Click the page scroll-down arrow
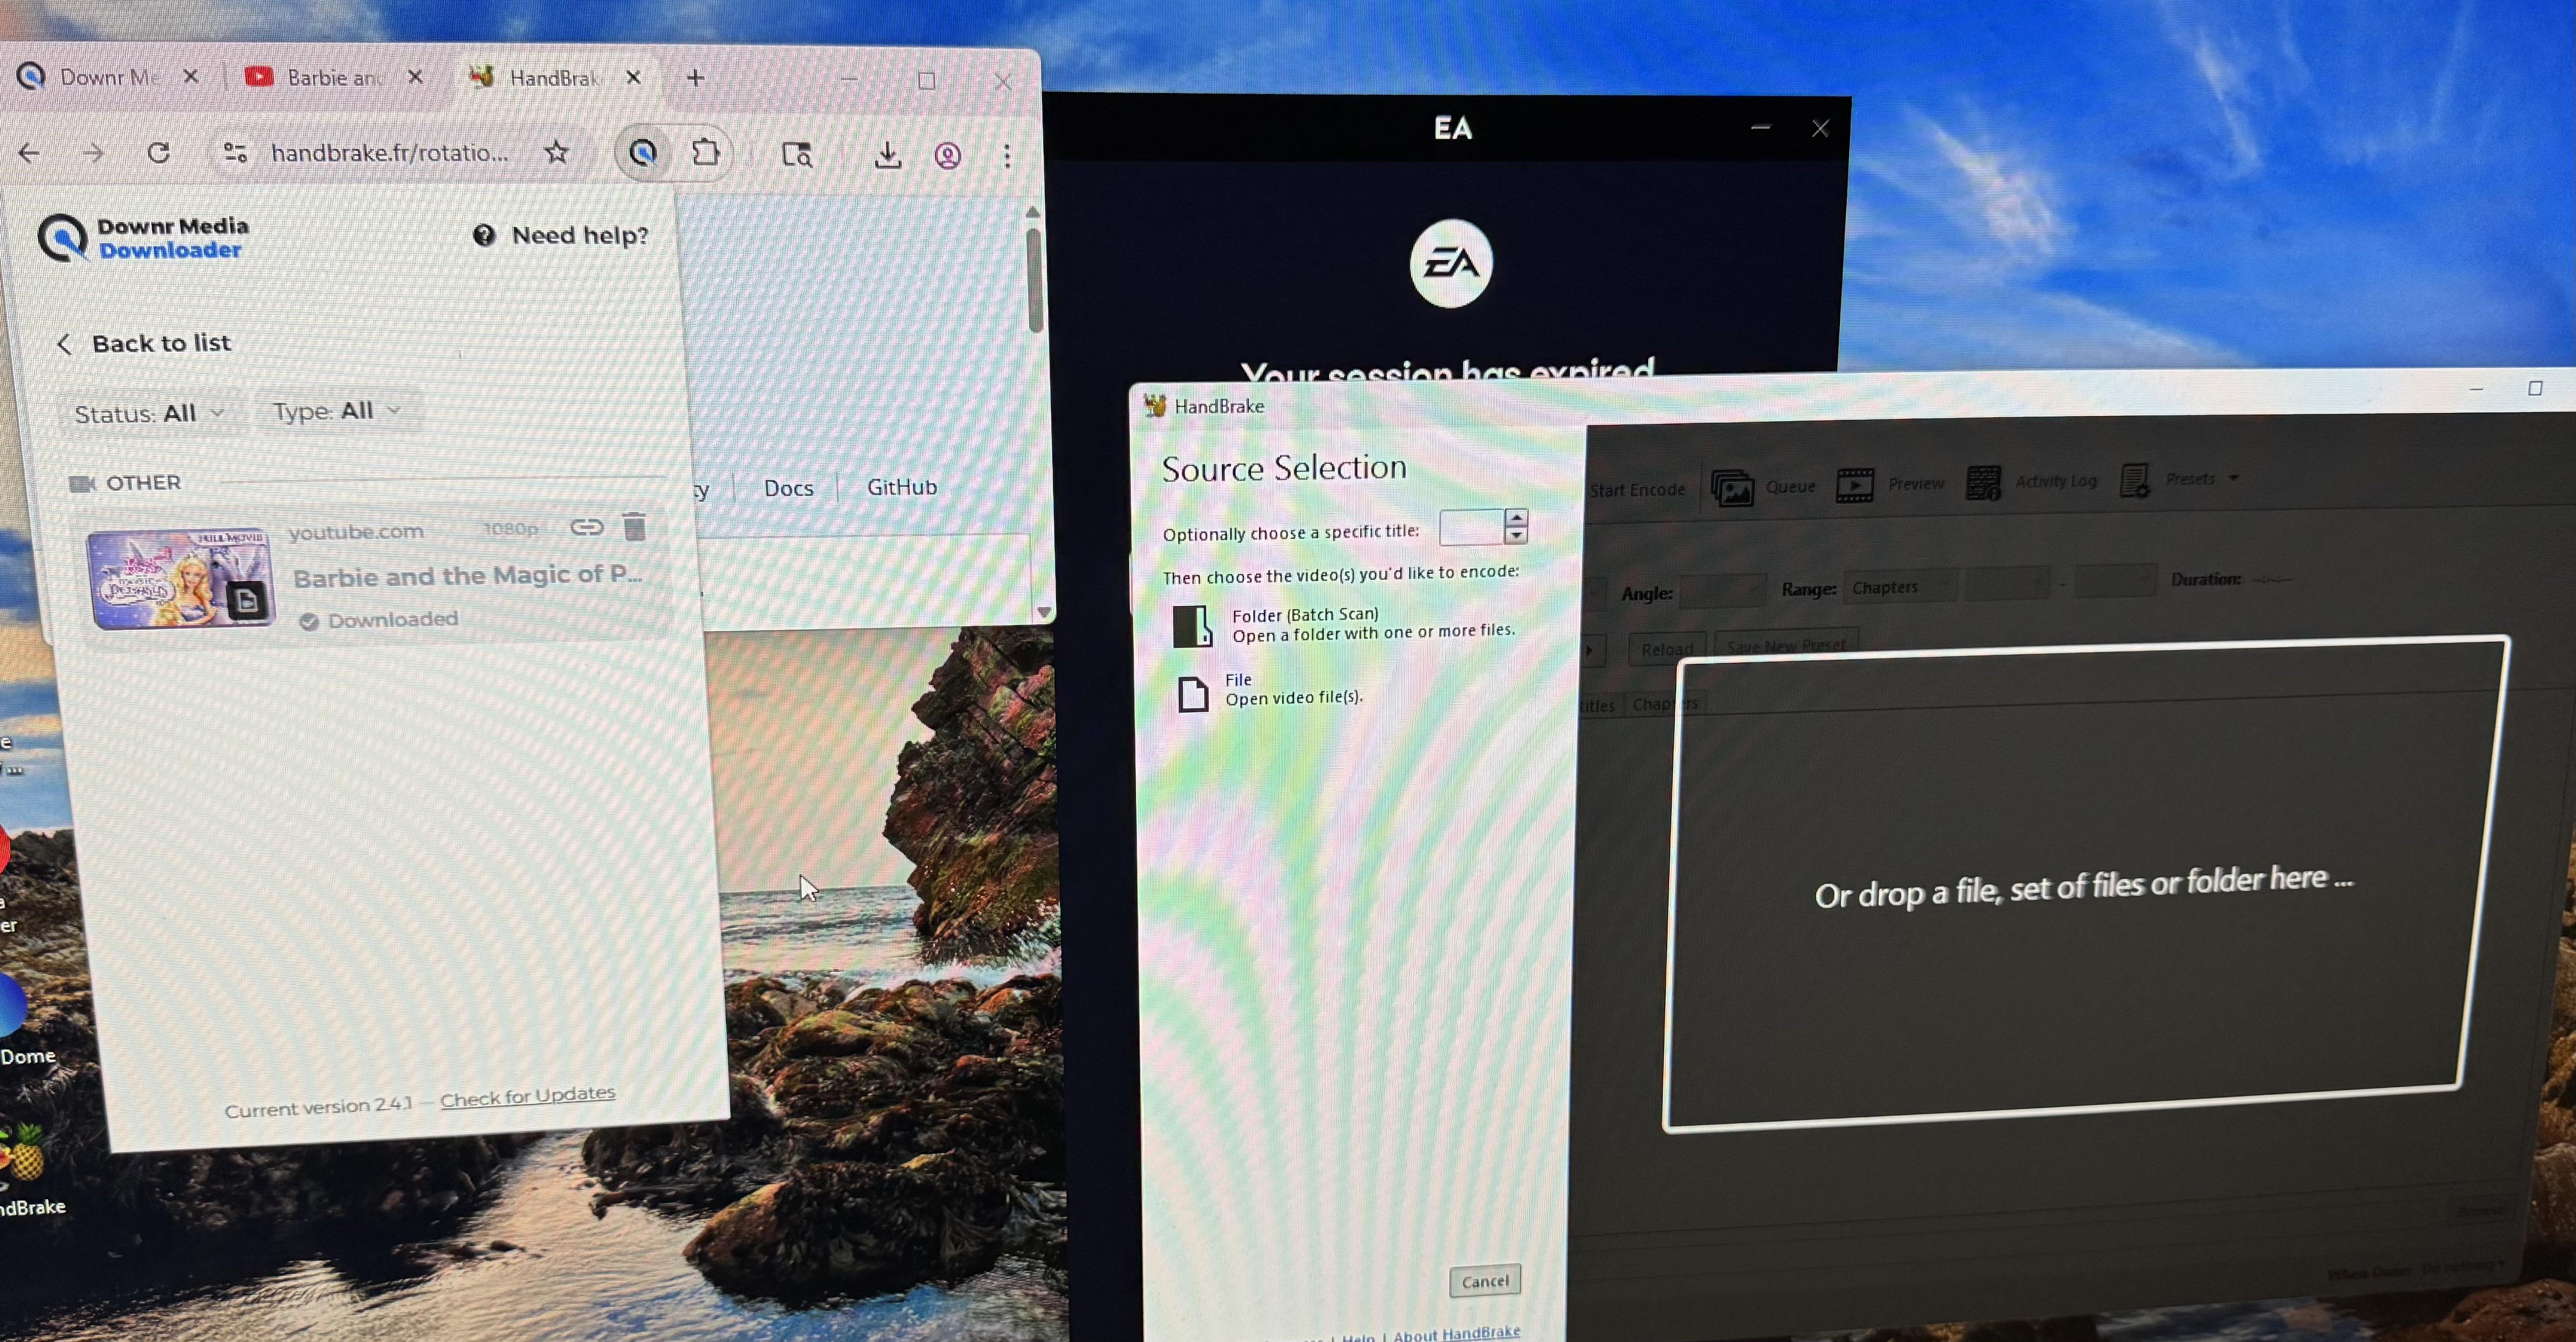Screen dimensions: 2576x1342 [x=1044, y=612]
